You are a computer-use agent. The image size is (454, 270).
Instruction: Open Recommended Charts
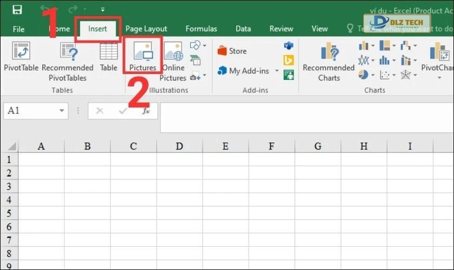[x=329, y=62]
